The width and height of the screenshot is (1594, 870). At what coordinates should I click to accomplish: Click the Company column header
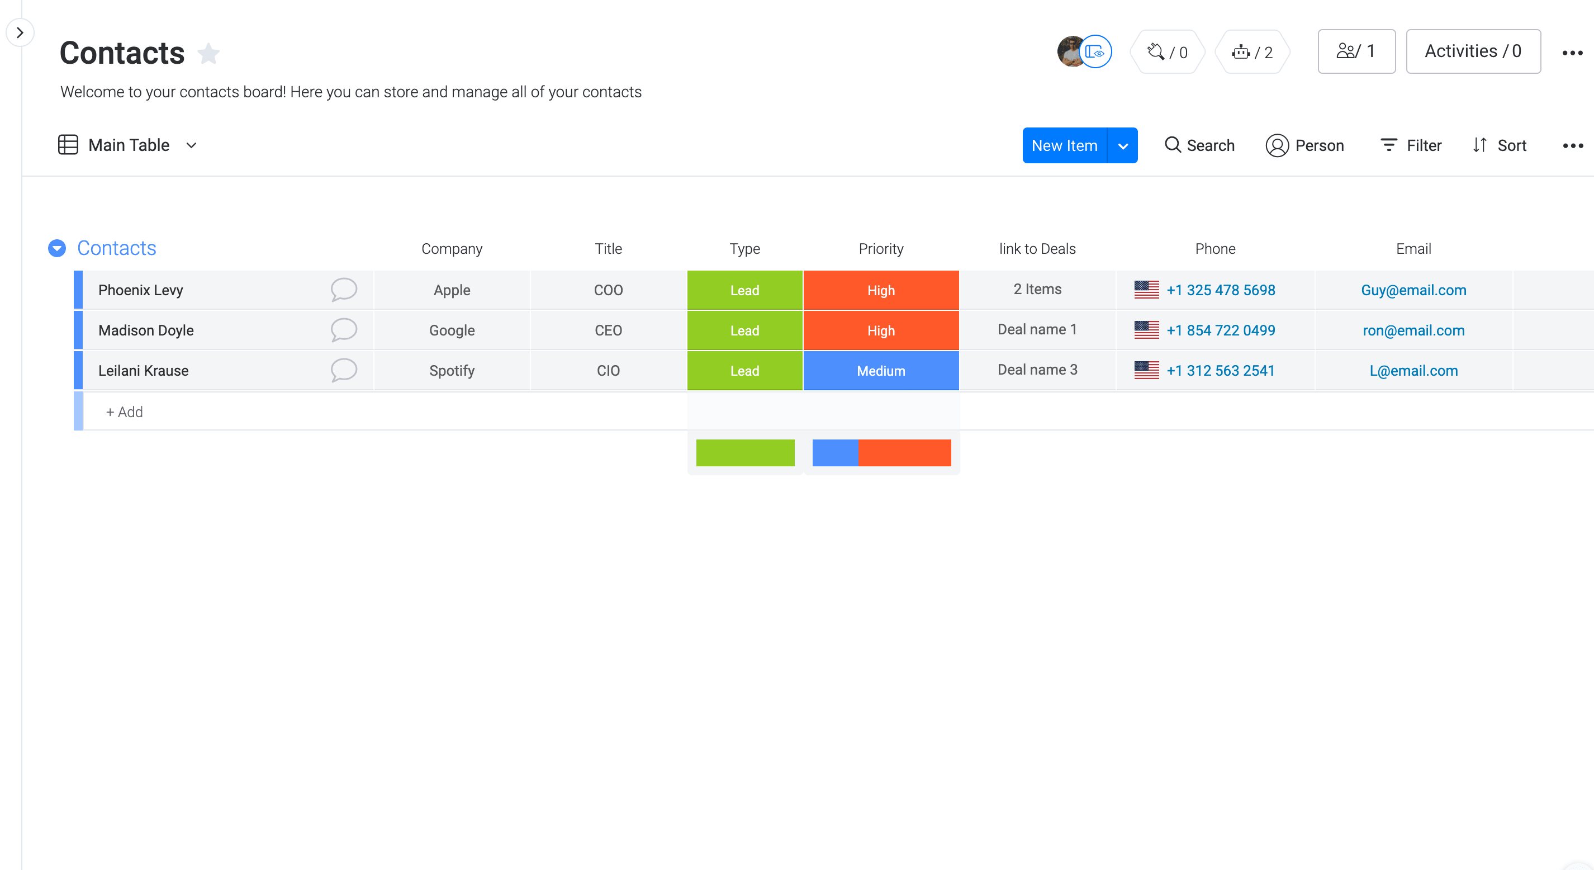tap(452, 249)
